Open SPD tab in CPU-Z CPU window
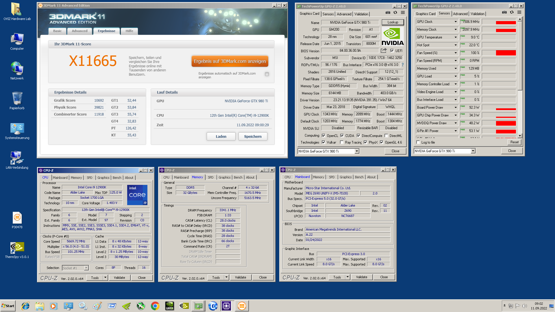555x312 pixels. [90, 178]
